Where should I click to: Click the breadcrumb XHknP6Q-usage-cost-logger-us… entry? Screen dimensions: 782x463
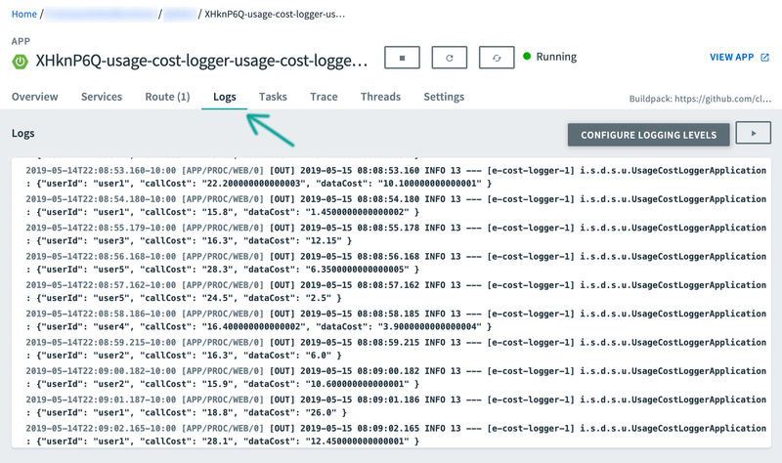275,14
